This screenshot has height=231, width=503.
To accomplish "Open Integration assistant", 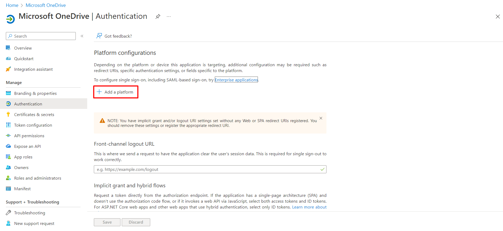I will (33, 69).
